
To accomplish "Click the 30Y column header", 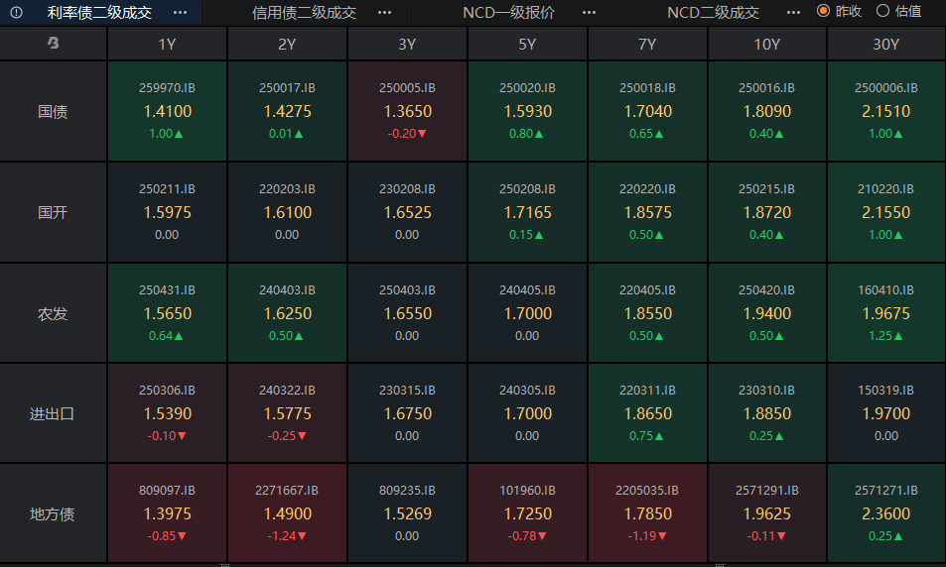I will click(886, 44).
